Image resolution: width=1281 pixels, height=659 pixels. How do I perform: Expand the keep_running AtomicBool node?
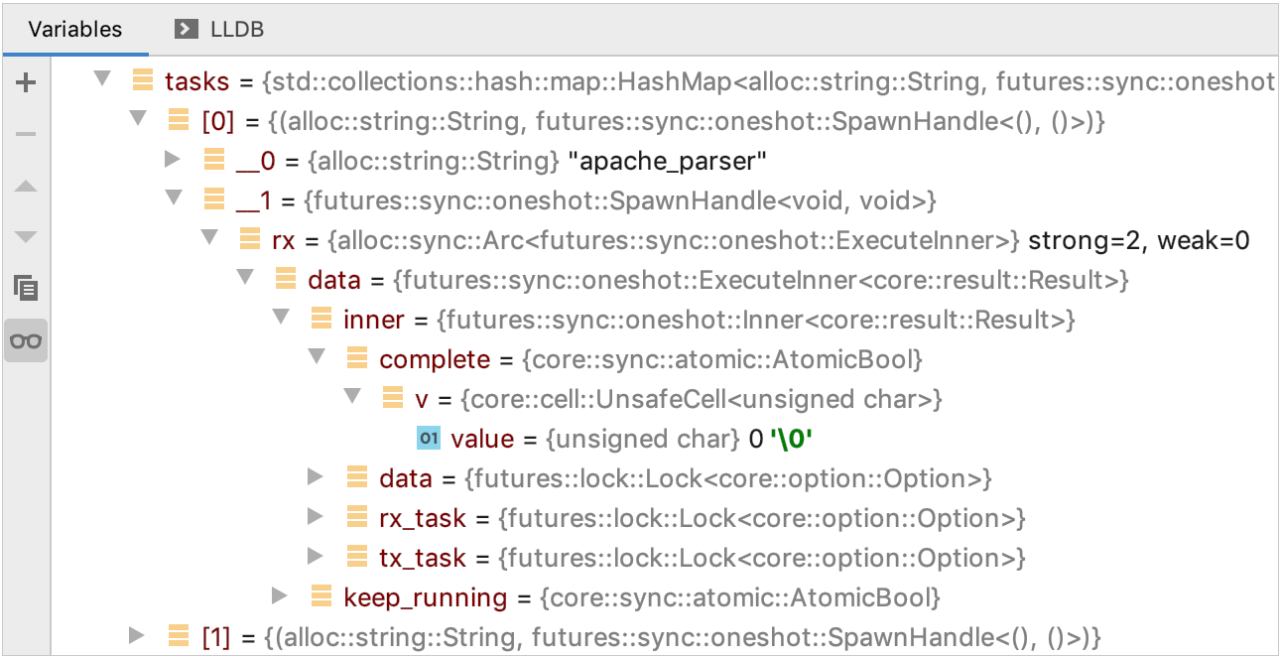click(x=280, y=595)
